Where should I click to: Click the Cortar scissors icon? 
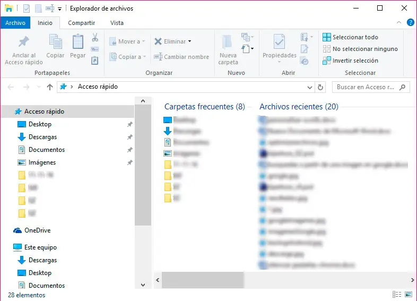(95, 37)
